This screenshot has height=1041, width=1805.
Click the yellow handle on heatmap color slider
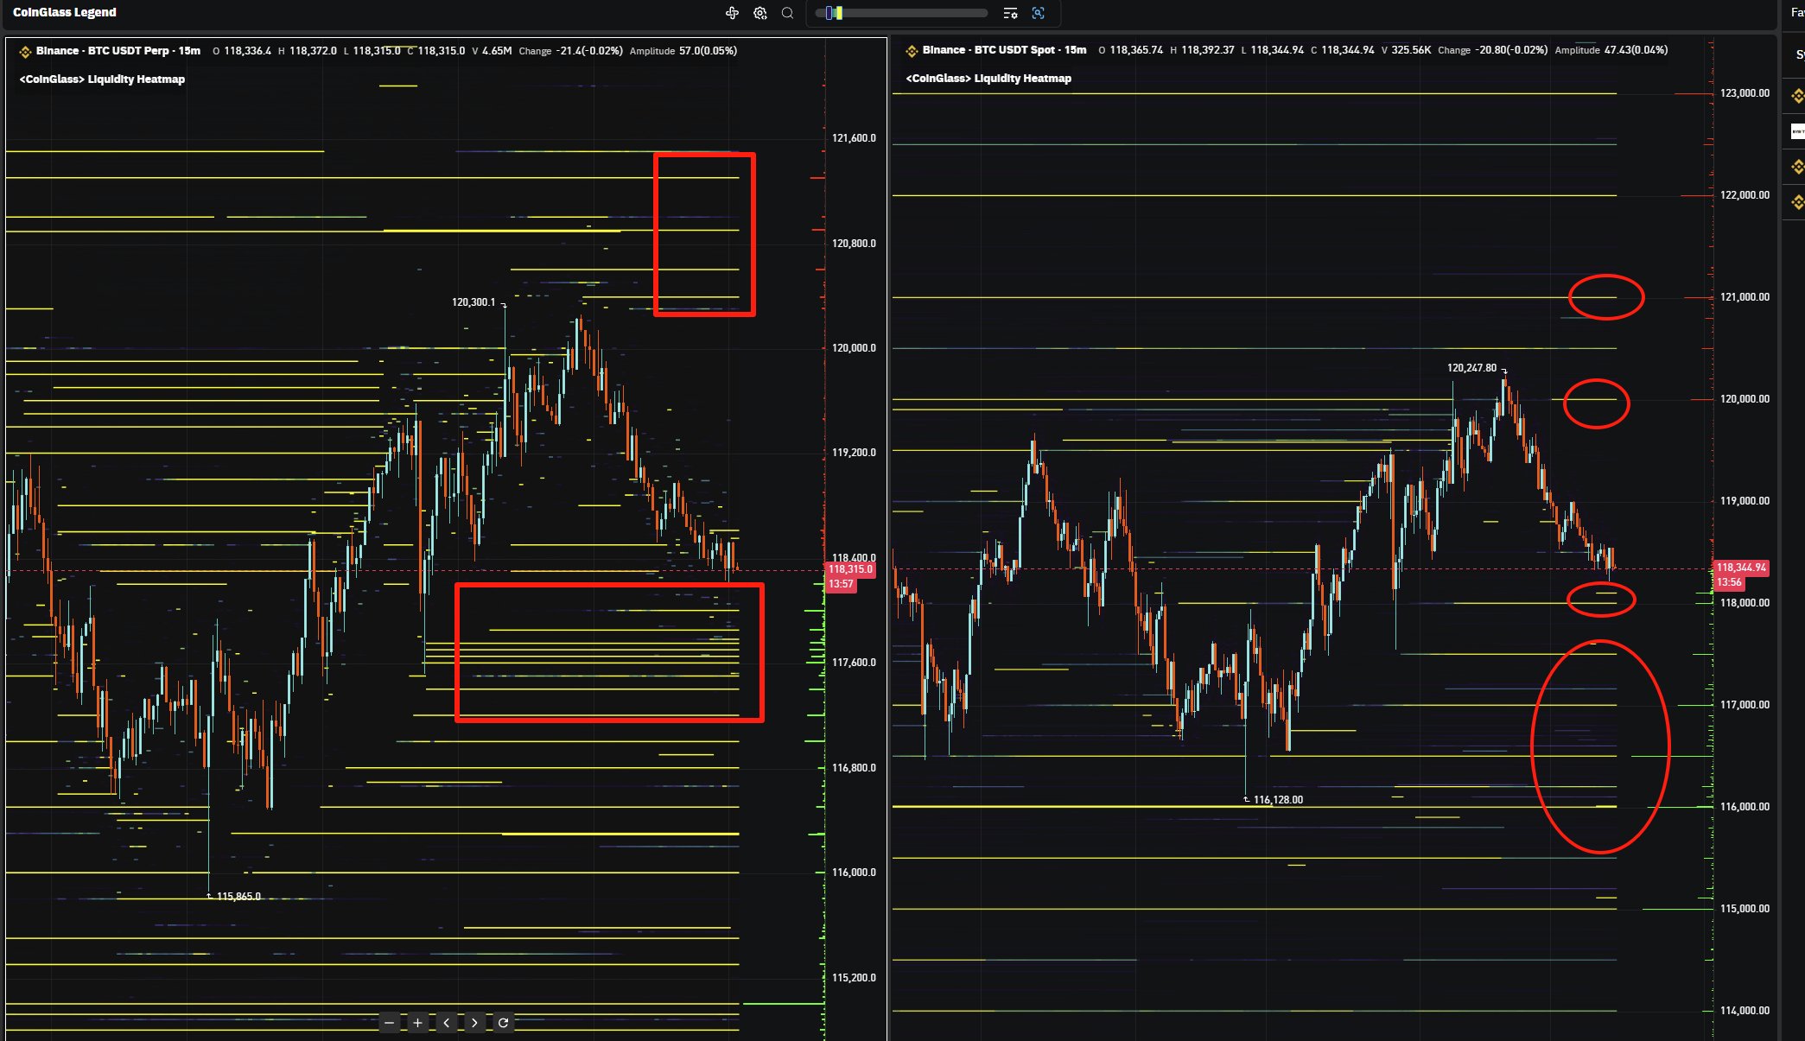[x=838, y=13]
